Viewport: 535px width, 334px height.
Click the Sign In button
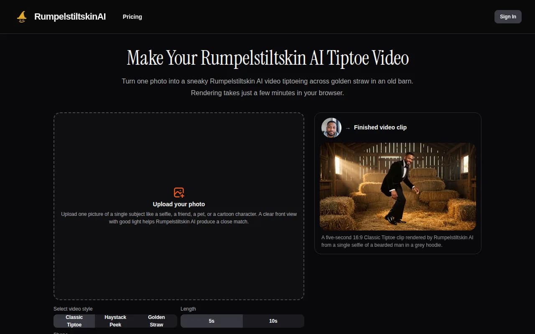coord(508,17)
